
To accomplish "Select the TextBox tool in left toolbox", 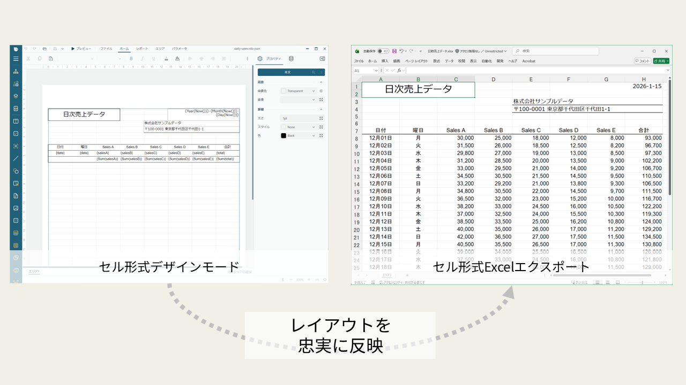I will 16,121.
